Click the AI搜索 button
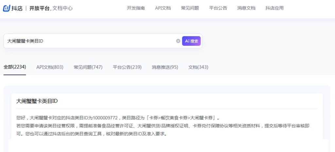Image resolution: width=335 pixels, height=152 pixels. [x=191, y=41]
